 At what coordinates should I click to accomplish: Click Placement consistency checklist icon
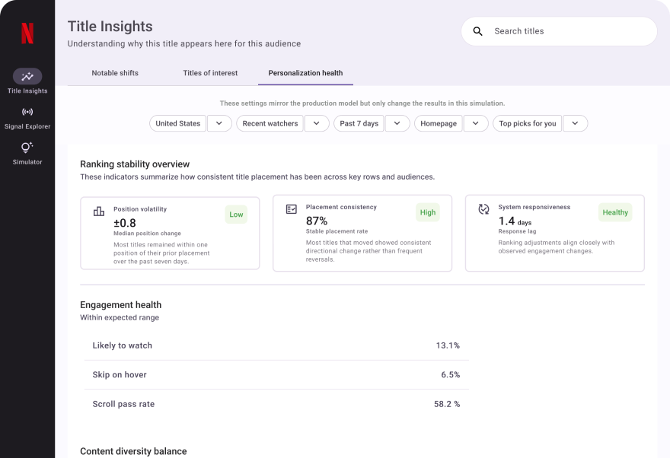click(291, 209)
